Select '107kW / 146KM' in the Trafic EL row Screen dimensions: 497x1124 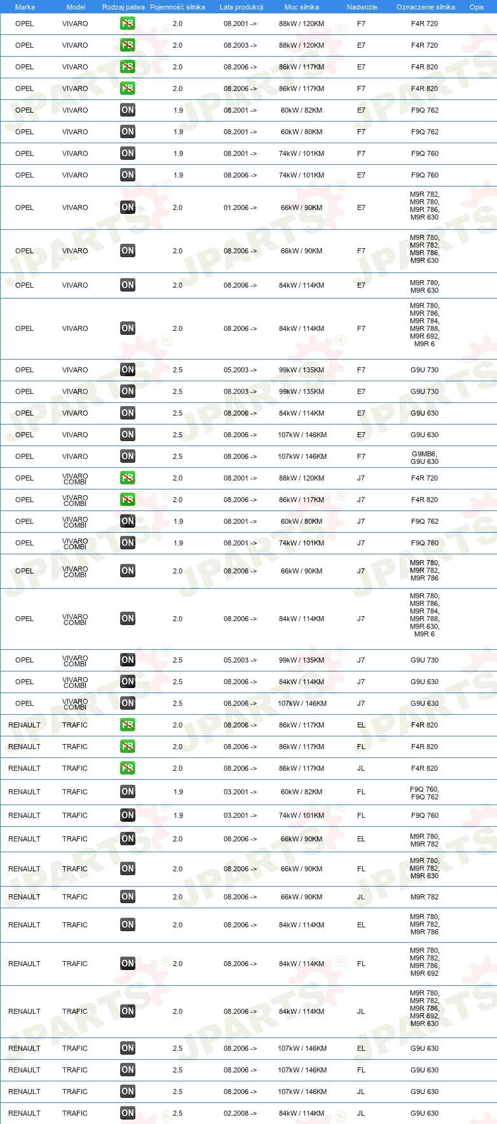[x=302, y=1048]
